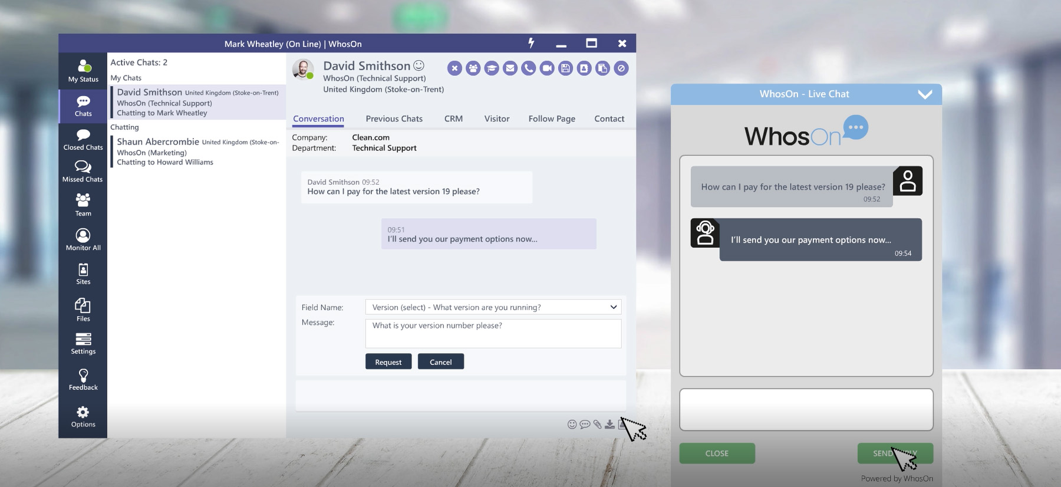Click the lightning bolt icon in title bar

coord(531,43)
